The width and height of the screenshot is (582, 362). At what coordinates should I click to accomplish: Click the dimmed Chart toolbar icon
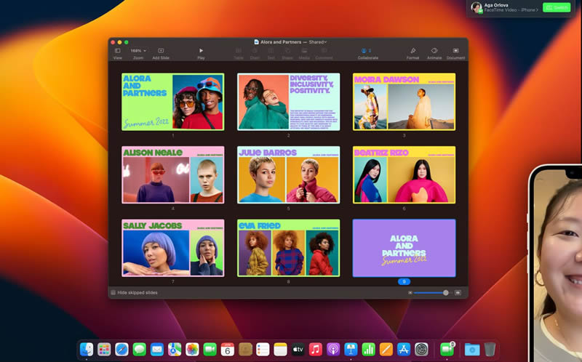(x=255, y=51)
